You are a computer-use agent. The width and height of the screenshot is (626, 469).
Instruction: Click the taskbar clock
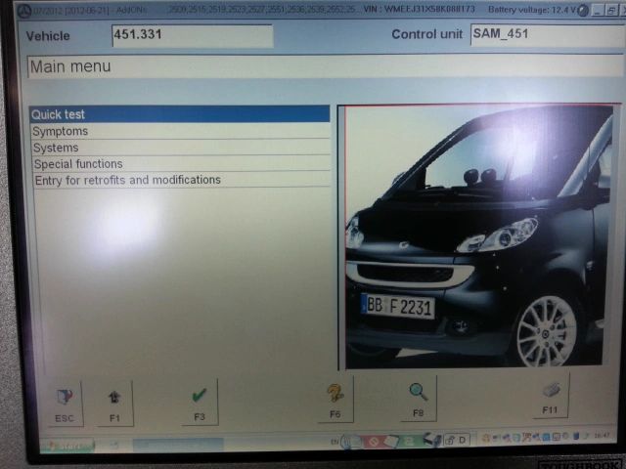pos(603,435)
